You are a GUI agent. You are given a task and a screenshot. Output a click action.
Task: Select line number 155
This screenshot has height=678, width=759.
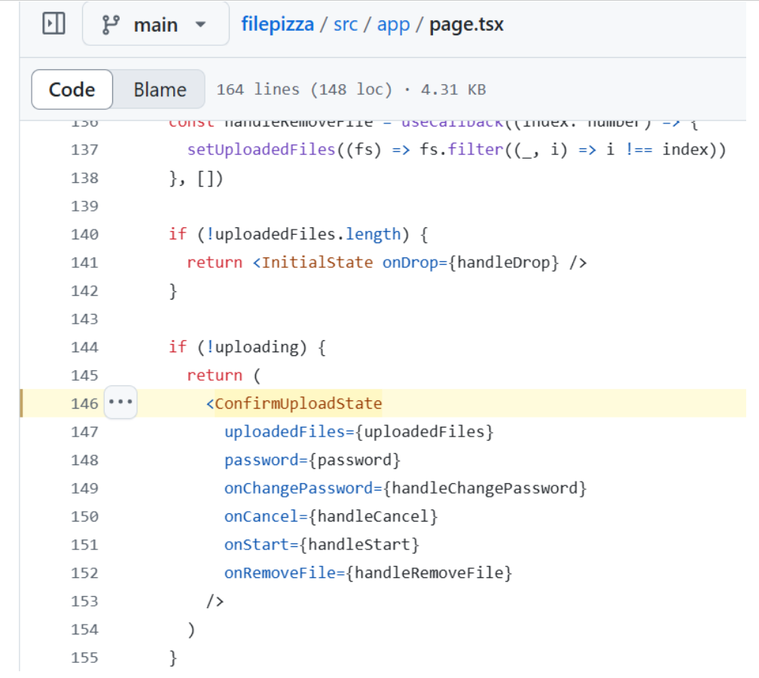[x=84, y=658]
